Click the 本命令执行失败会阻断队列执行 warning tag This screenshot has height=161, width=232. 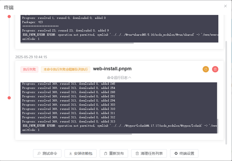point(66,69)
